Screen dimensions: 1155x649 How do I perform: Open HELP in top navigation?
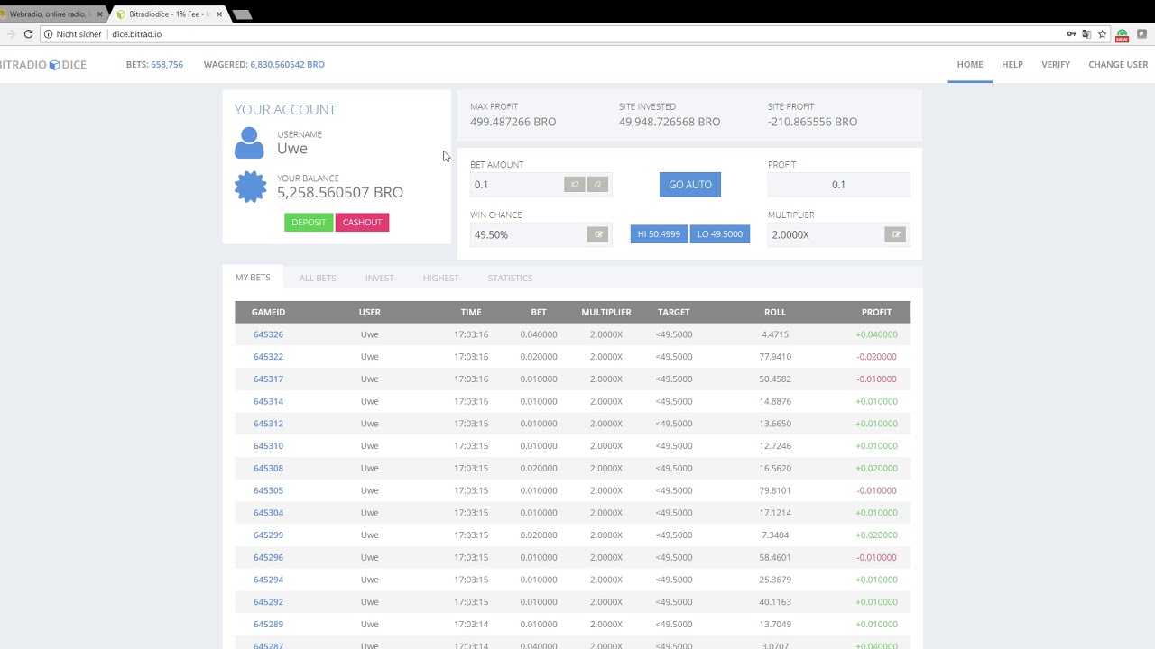pos(1012,65)
